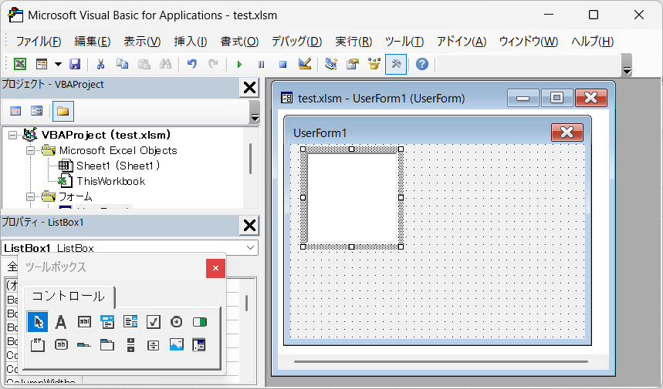Open the デバッグ(D) menu
This screenshot has width=663, height=389.
tap(296, 42)
